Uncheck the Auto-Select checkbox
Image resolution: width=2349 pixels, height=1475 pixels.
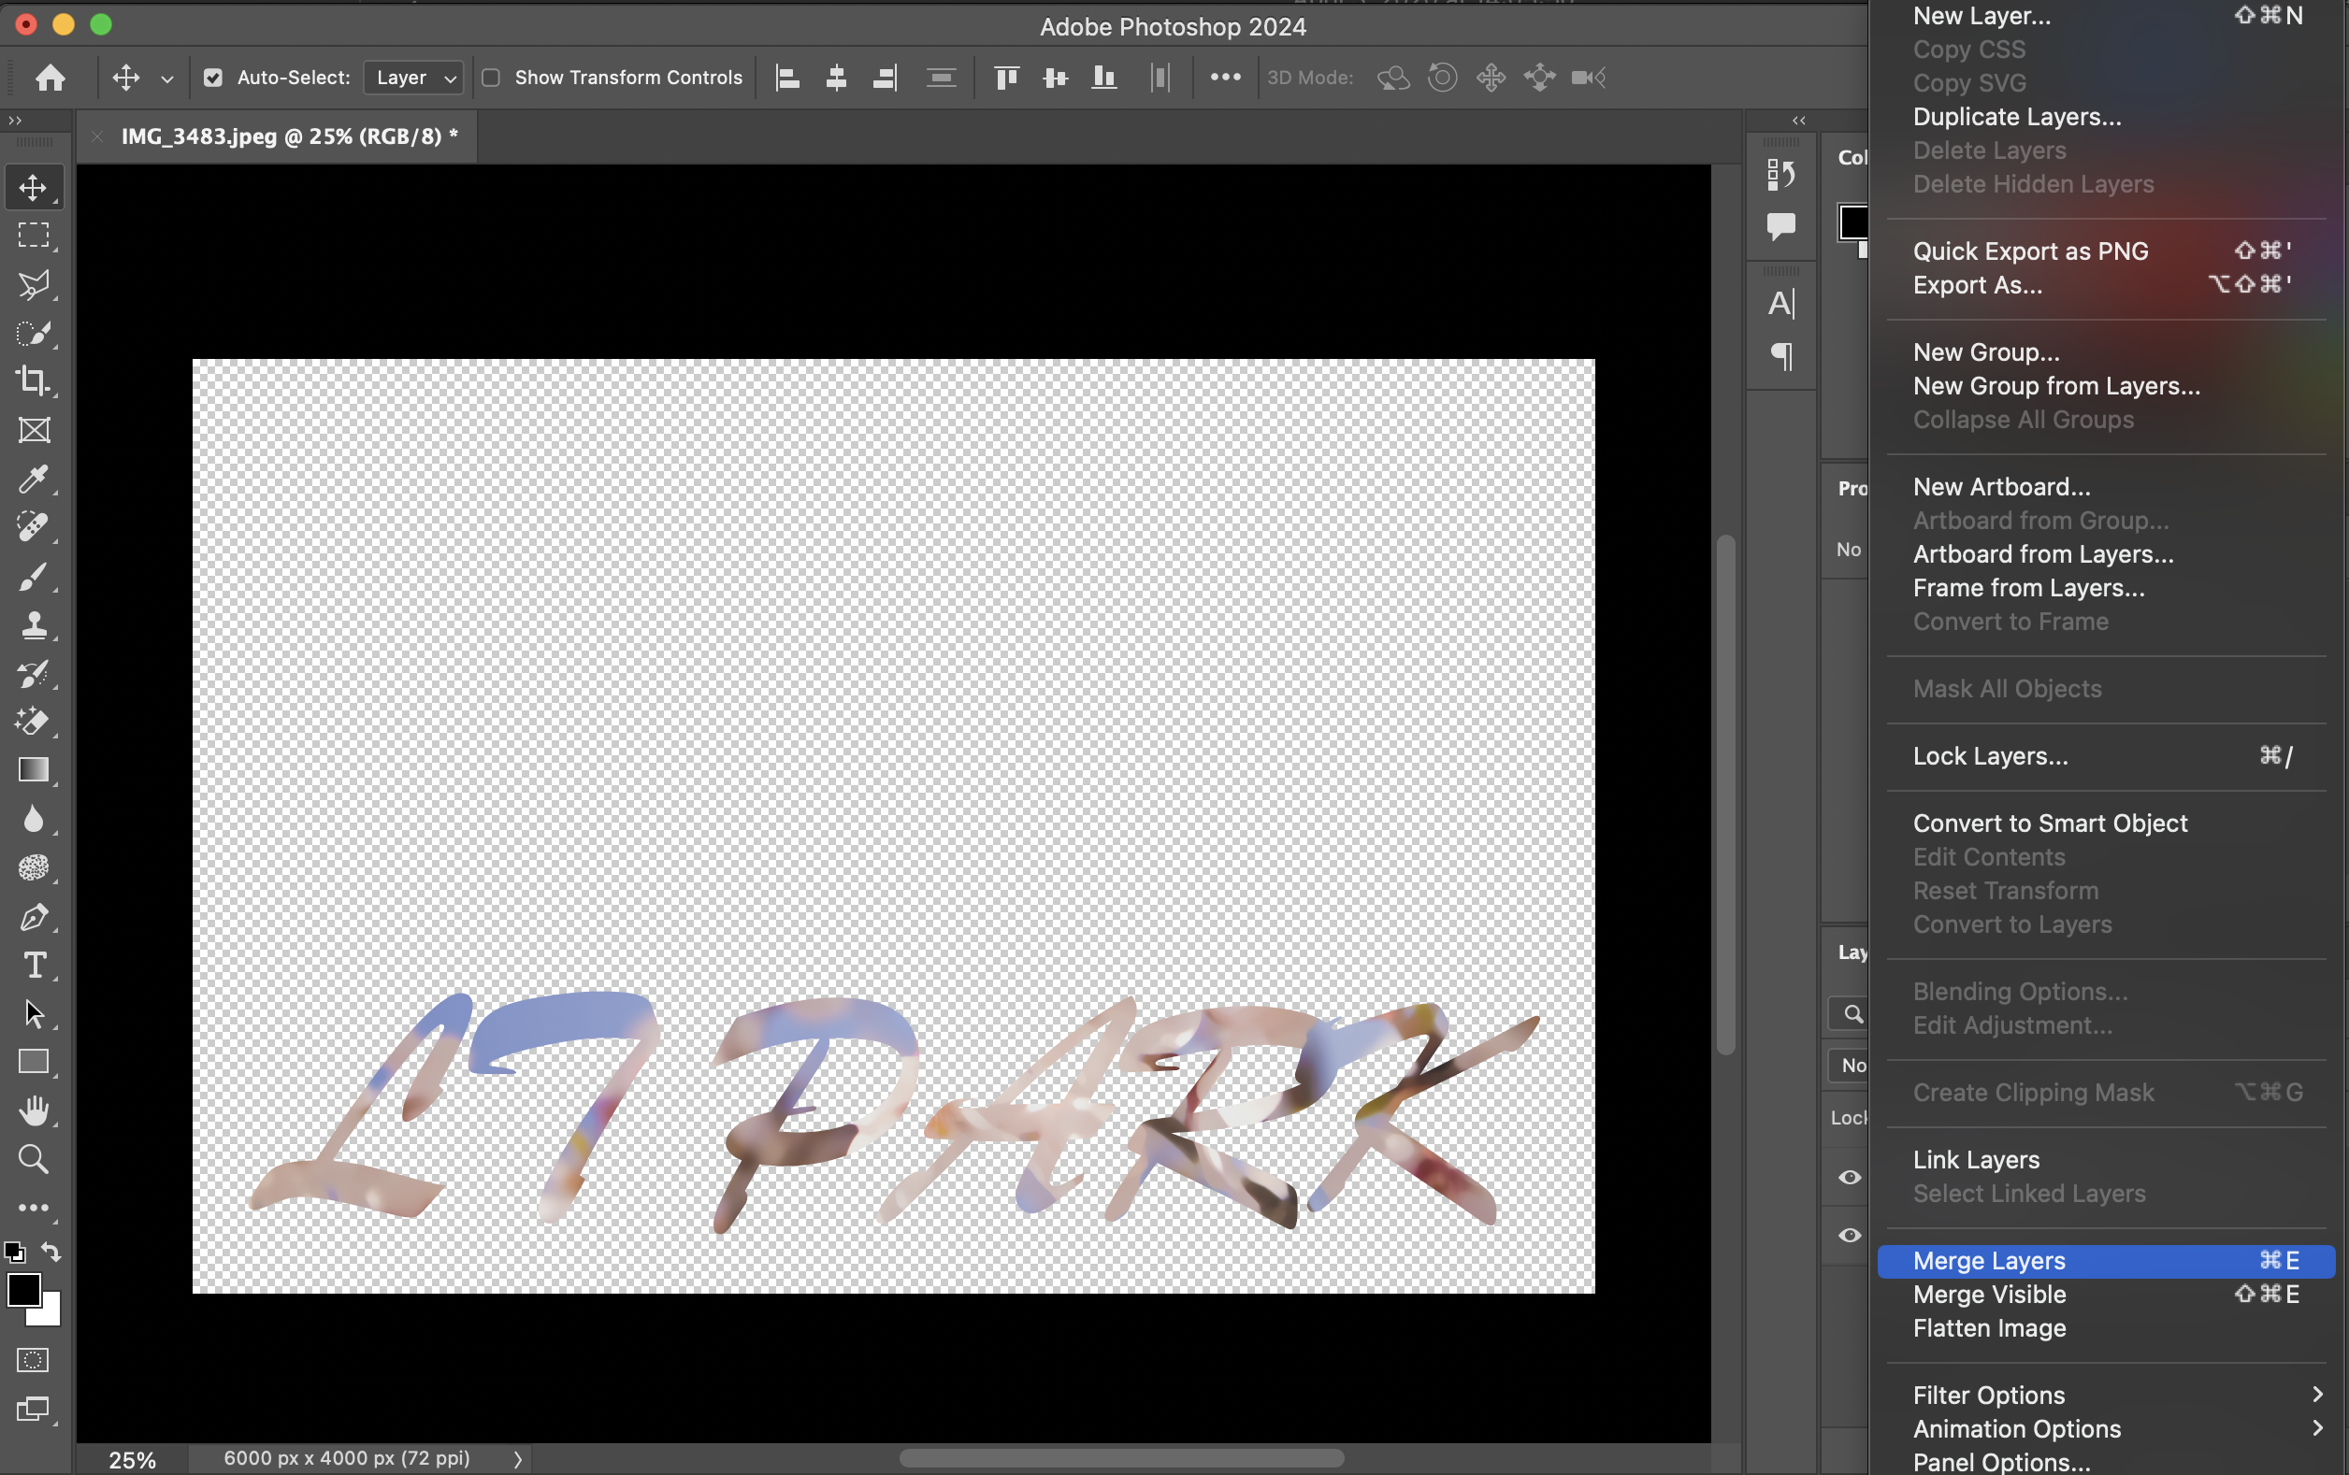tap(212, 77)
